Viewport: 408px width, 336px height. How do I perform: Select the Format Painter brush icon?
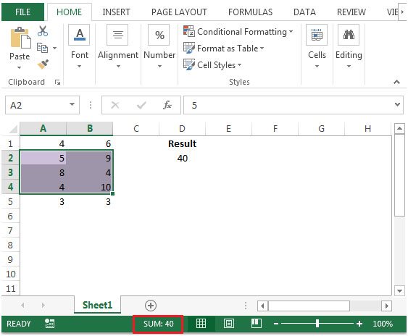click(x=43, y=64)
